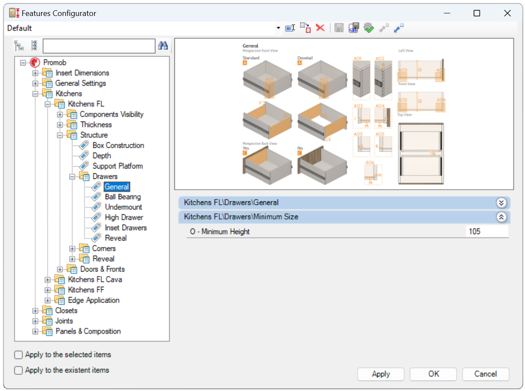The image size is (525, 391).
Task: Click the rename configuration icon
Action: coord(290,28)
